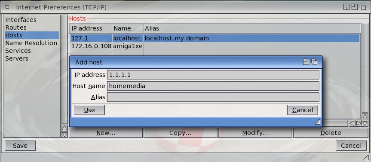Click the localhost name cell
Image resolution: width=371 pixels, height=162 pixels.
[127, 38]
